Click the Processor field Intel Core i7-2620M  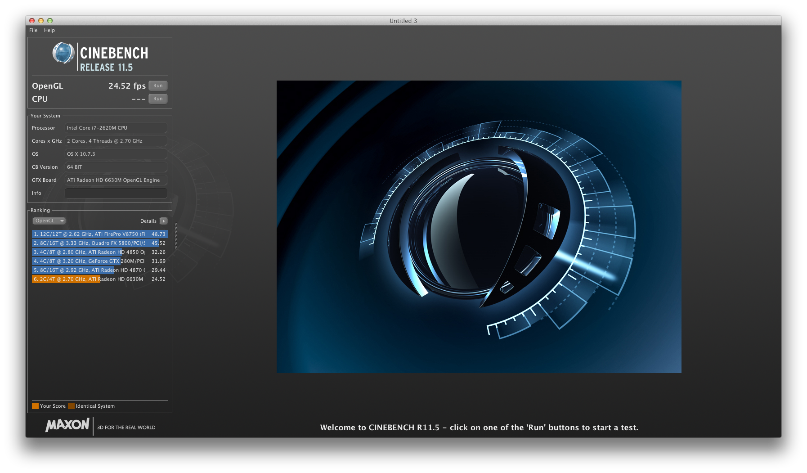[x=116, y=128]
